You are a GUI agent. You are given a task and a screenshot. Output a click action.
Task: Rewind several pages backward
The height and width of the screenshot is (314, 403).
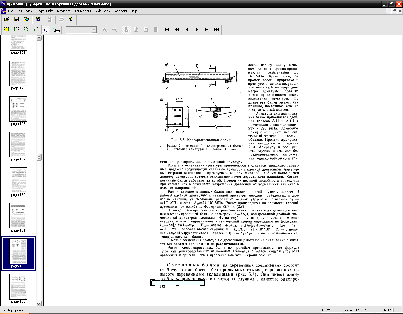point(177,30)
